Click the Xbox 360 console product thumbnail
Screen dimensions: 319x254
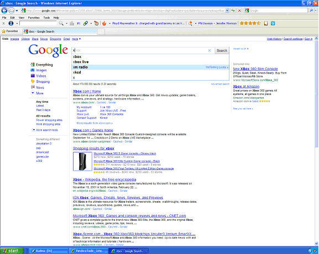coord(82,161)
